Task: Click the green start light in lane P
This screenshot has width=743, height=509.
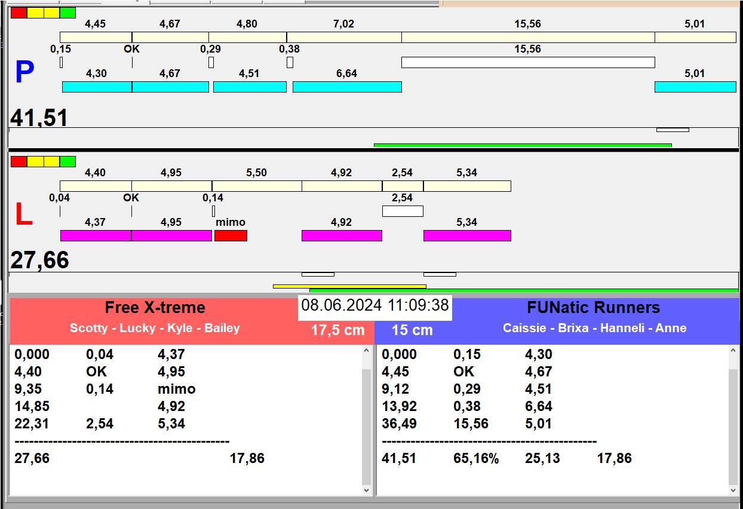Action: point(67,13)
